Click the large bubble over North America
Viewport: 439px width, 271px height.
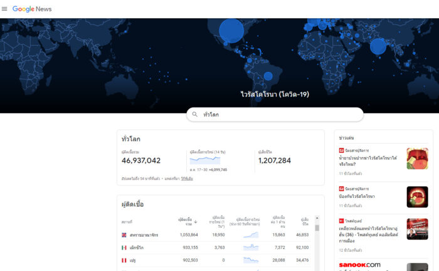click(231, 30)
